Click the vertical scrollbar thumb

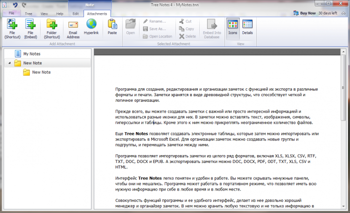click(x=343, y=88)
